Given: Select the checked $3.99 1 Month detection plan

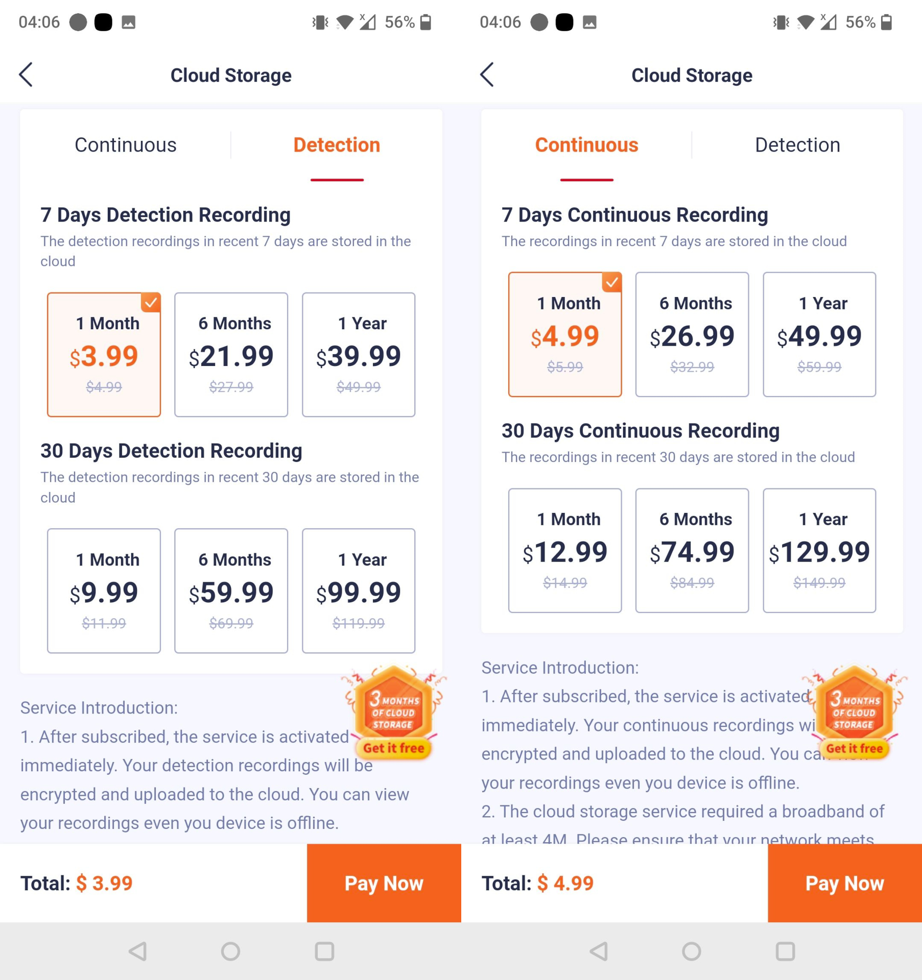Looking at the screenshot, I should coord(104,355).
